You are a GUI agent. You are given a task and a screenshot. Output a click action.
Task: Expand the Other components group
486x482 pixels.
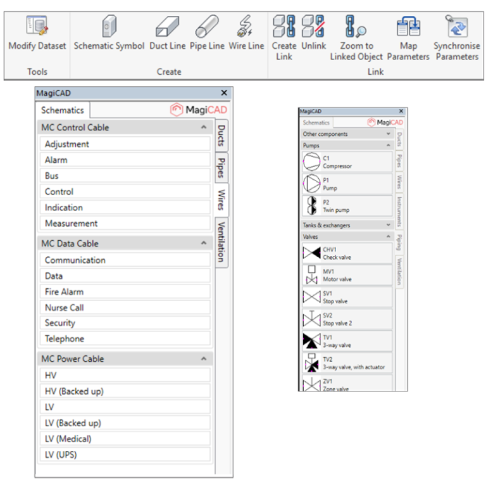pyautogui.click(x=389, y=134)
